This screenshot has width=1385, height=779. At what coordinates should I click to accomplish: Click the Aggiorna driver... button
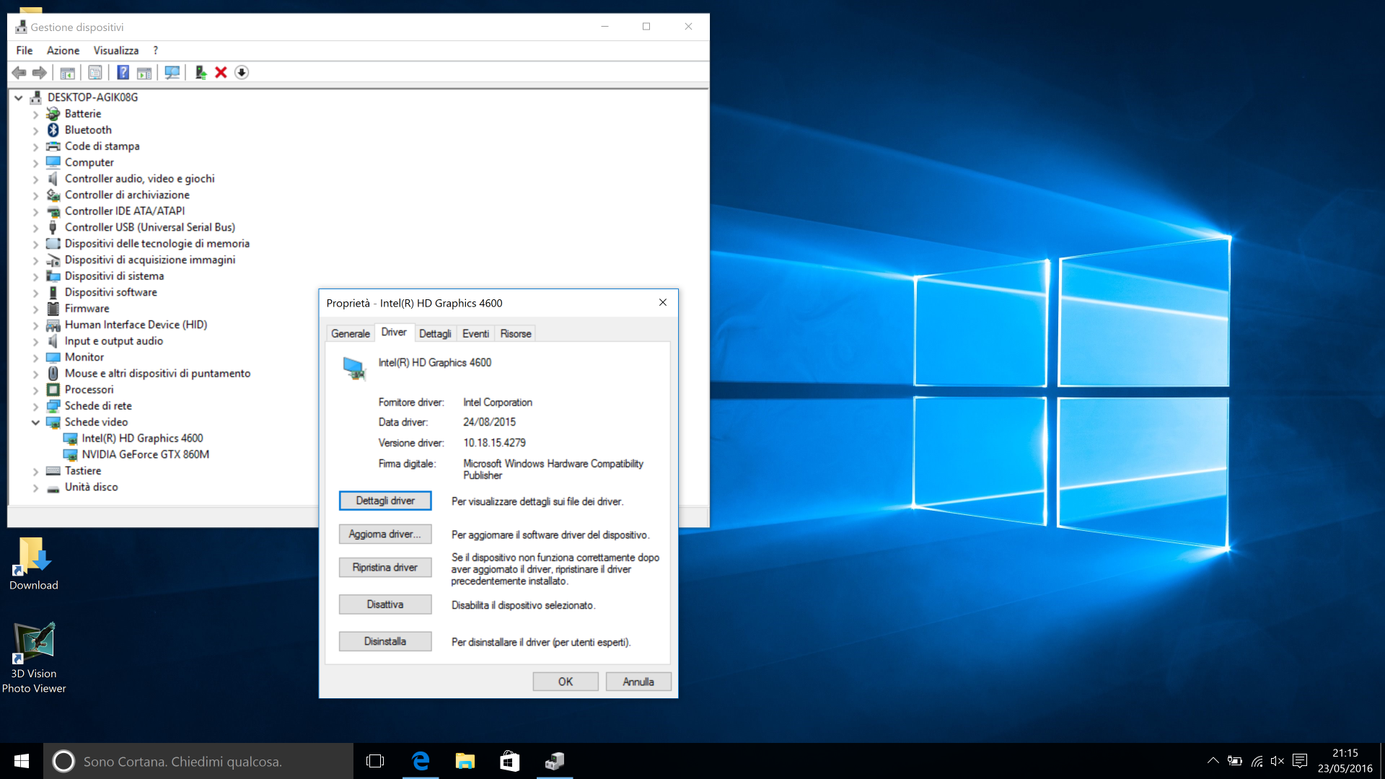click(x=384, y=534)
